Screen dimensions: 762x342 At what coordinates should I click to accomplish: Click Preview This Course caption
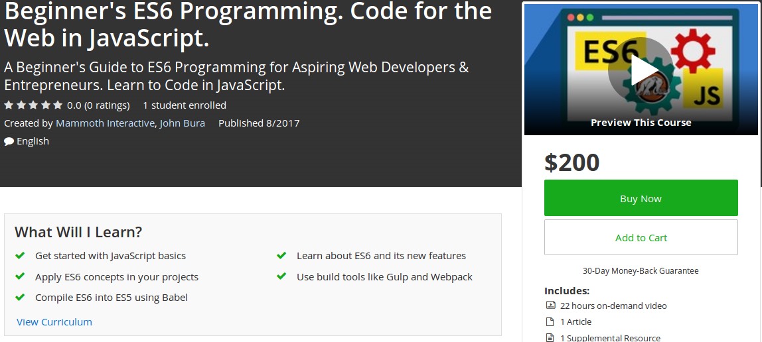tap(641, 123)
